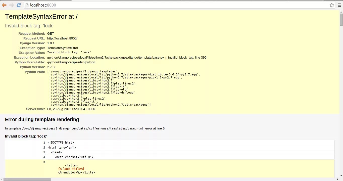This screenshot has width=343, height=181.
Task: Open the browser hamburger menu
Action: (x=339, y=5)
